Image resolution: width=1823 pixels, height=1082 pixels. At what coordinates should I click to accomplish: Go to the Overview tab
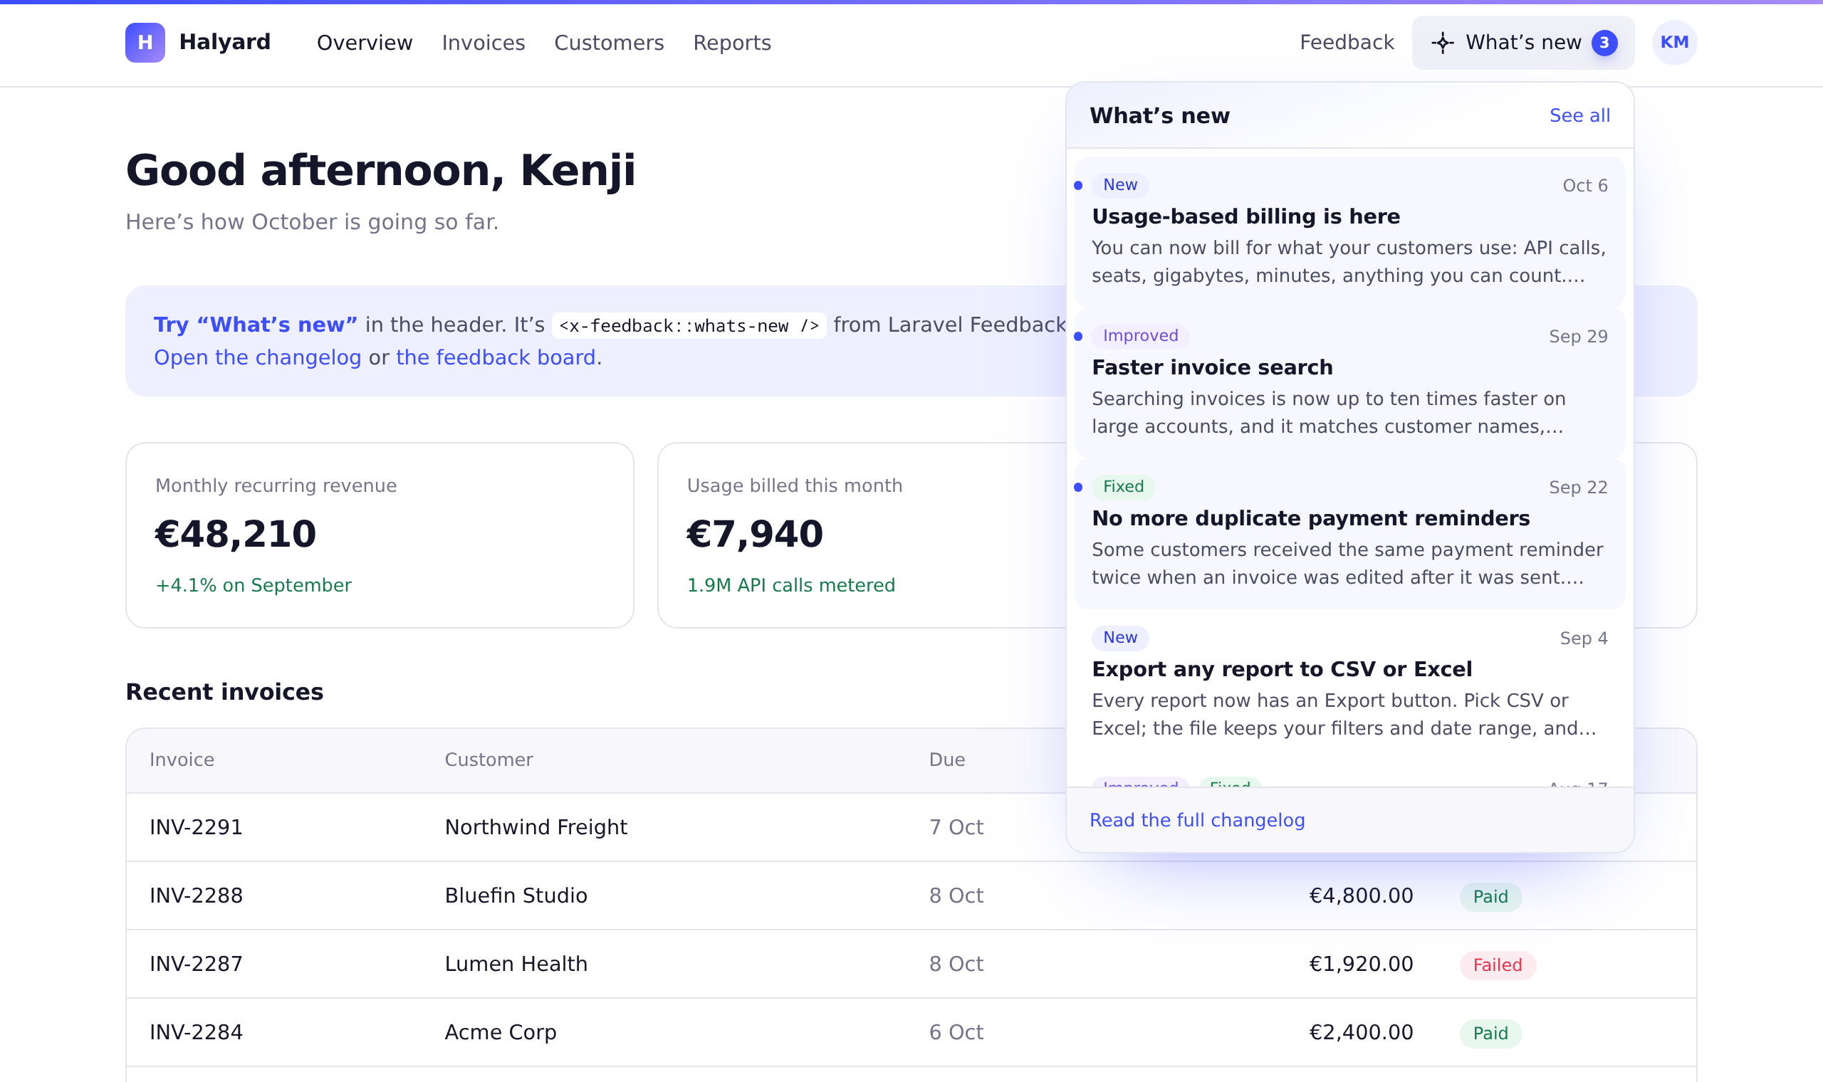(365, 43)
